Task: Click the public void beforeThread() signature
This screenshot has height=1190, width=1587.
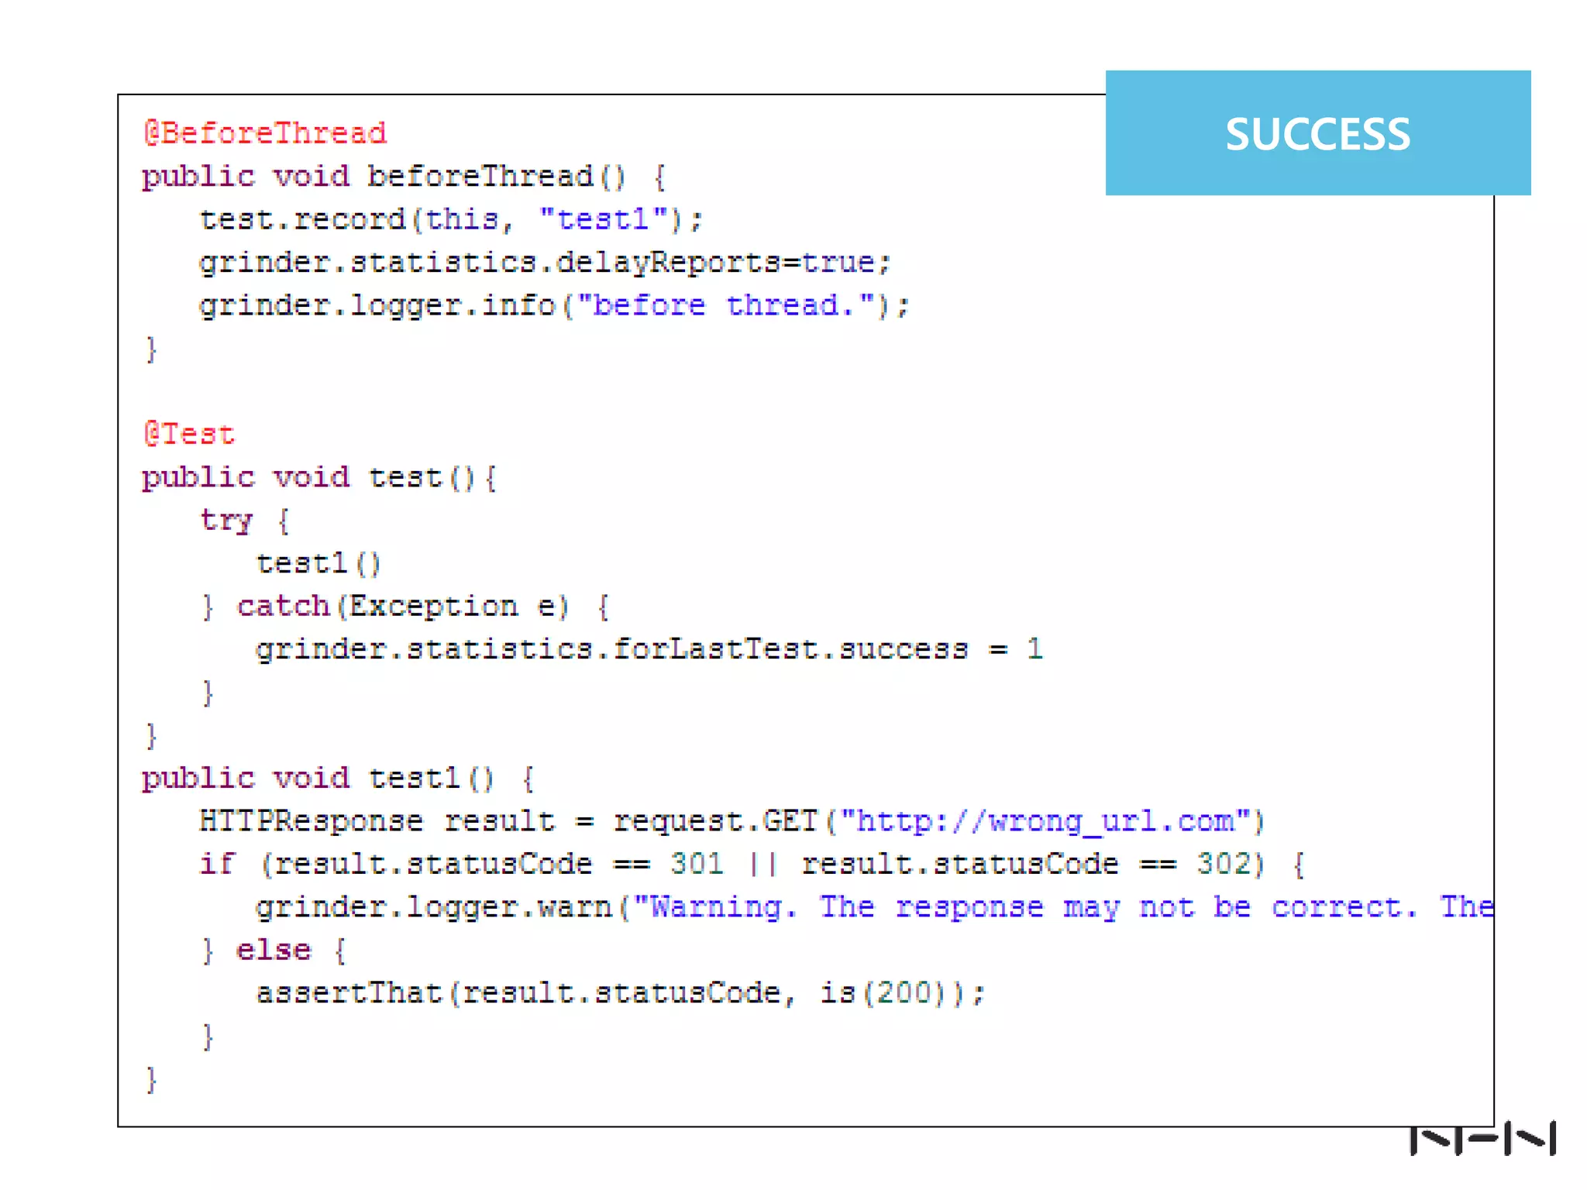Action: point(383,177)
